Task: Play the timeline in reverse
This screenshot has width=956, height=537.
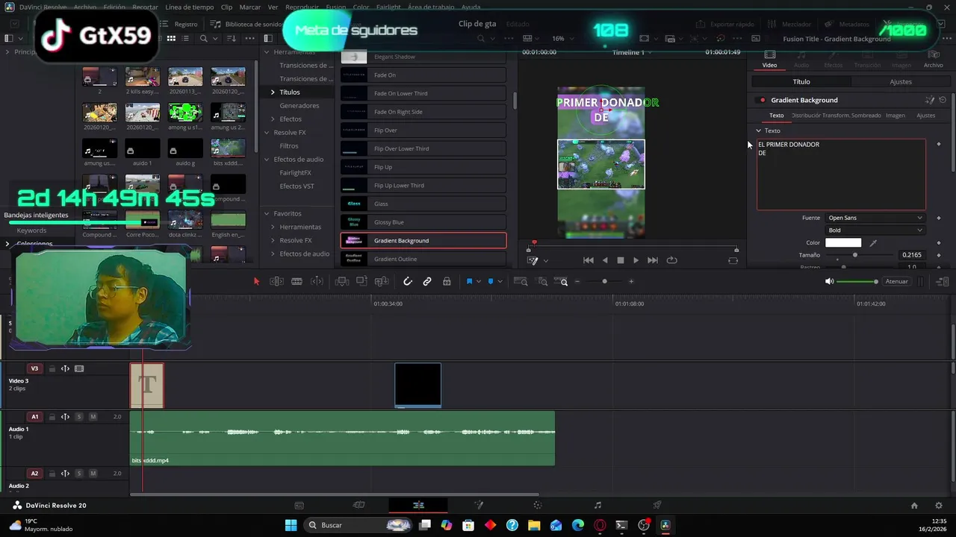Action: click(x=605, y=260)
